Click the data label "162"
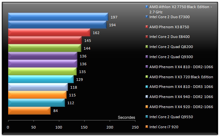Image resolution: width=221 pixels, height=136 pixels. tap(96, 33)
